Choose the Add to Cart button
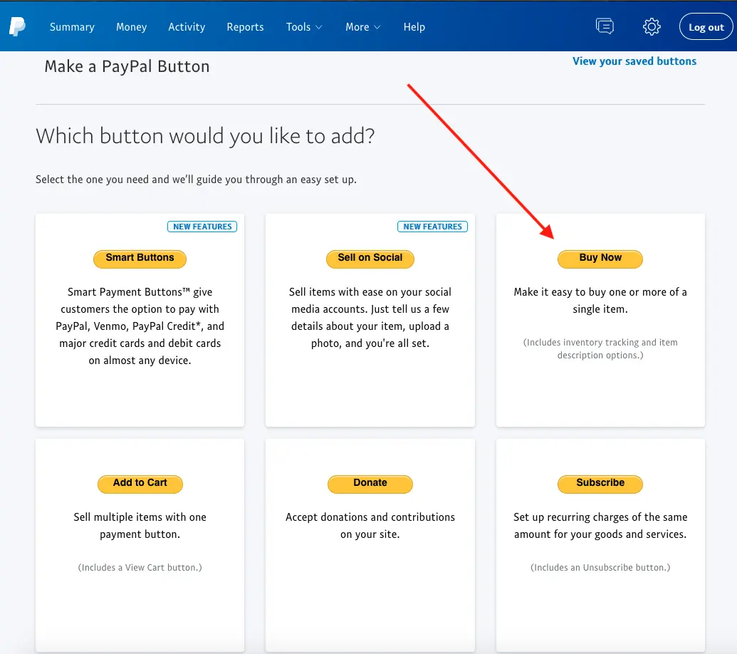737x654 pixels. pyautogui.click(x=140, y=484)
